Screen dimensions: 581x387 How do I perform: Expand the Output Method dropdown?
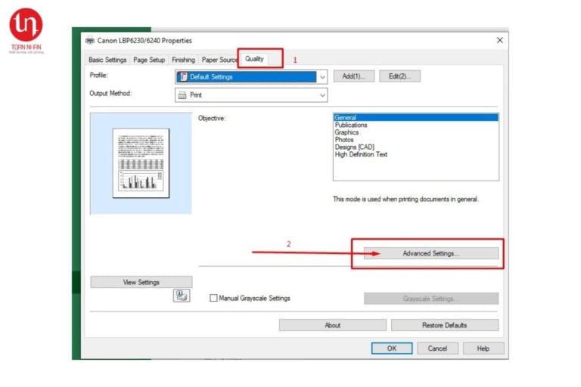coord(322,95)
